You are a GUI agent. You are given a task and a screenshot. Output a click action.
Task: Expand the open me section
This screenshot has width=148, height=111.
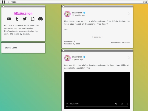(97, 37)
